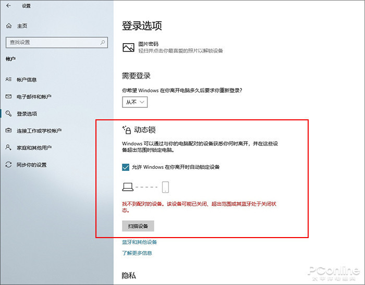Image resolution: width=365 pixels, height=285 pixels.
Task: Open the 蓝牙和其他设备 link
Action: (139, 242)
